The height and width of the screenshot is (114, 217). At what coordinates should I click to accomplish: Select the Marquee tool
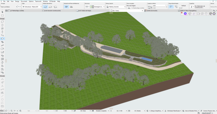click(2, 15)
